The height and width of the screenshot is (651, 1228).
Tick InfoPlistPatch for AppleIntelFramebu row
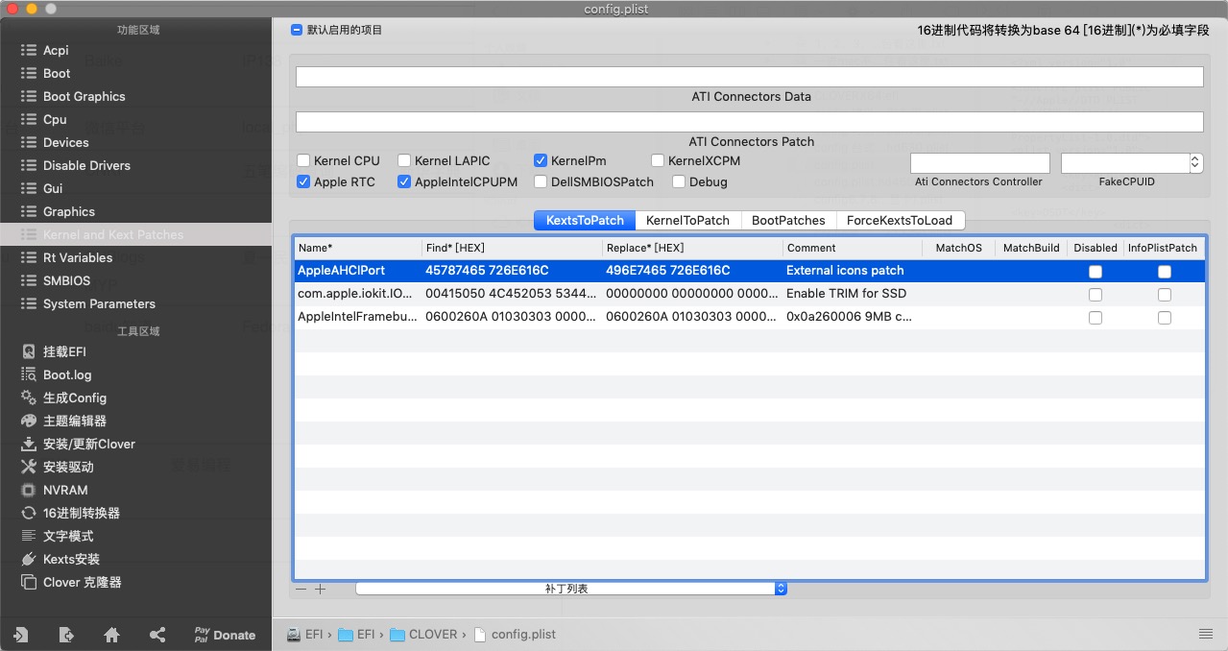1165,318
